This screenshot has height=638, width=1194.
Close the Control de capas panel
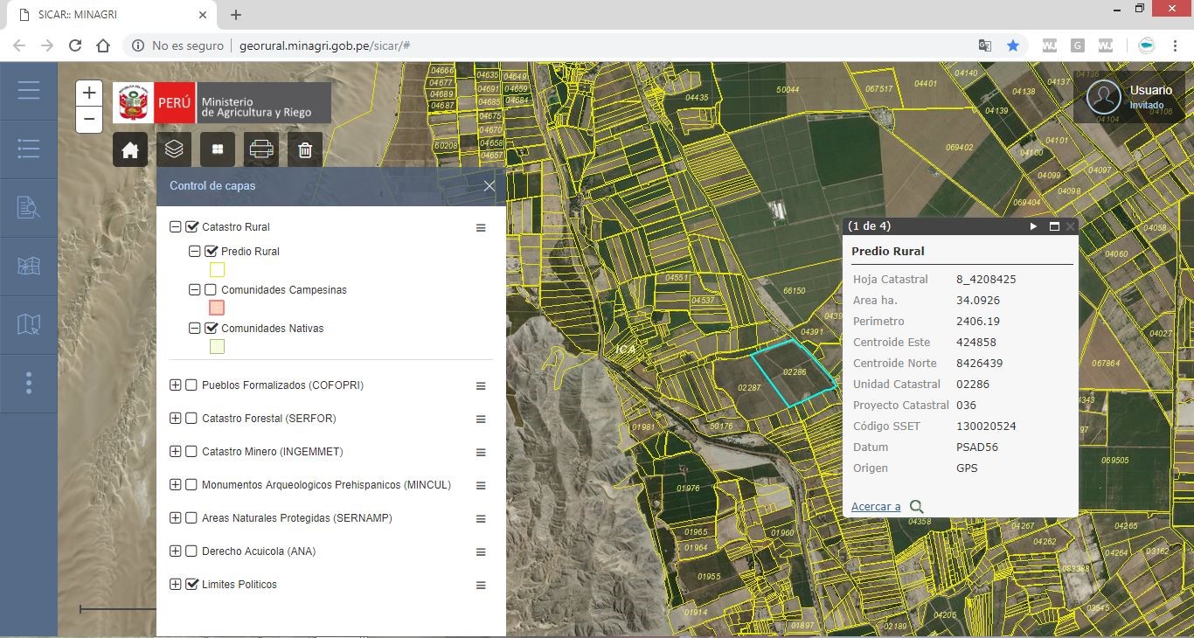click(489, 186)
